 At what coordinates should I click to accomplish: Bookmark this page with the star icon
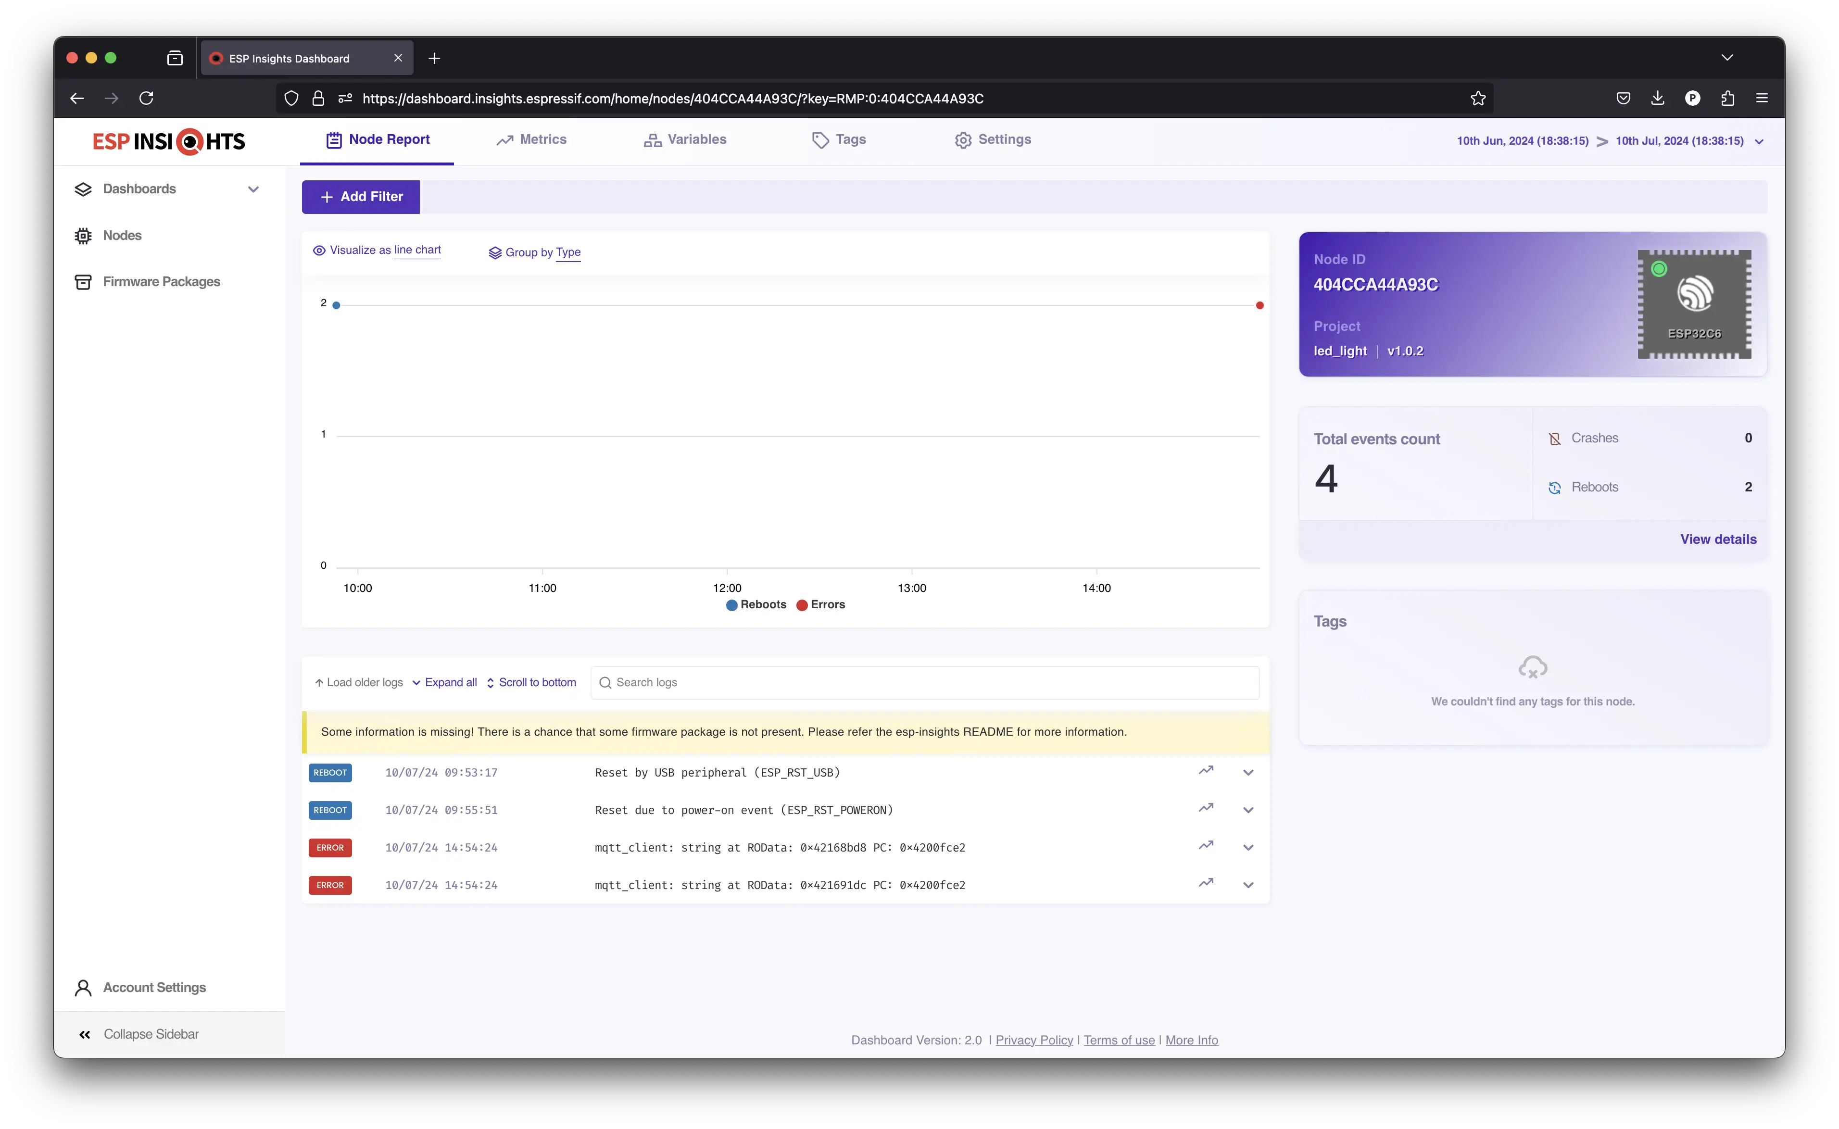pyautogui.click(x=1478, y=99)
